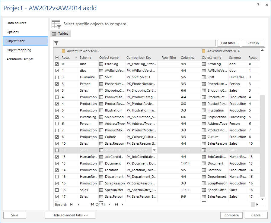Go to previous record arrow

(x=78, y=205)
